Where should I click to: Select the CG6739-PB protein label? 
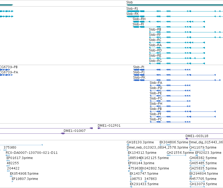(x=9, y=67)
